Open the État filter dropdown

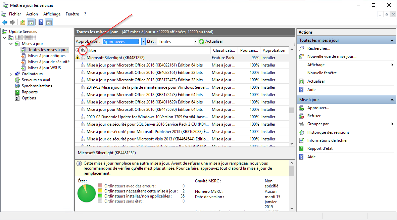point(196,42)
